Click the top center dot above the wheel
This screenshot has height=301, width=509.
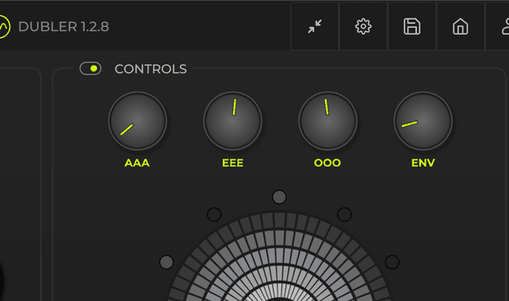pos(279,197)
